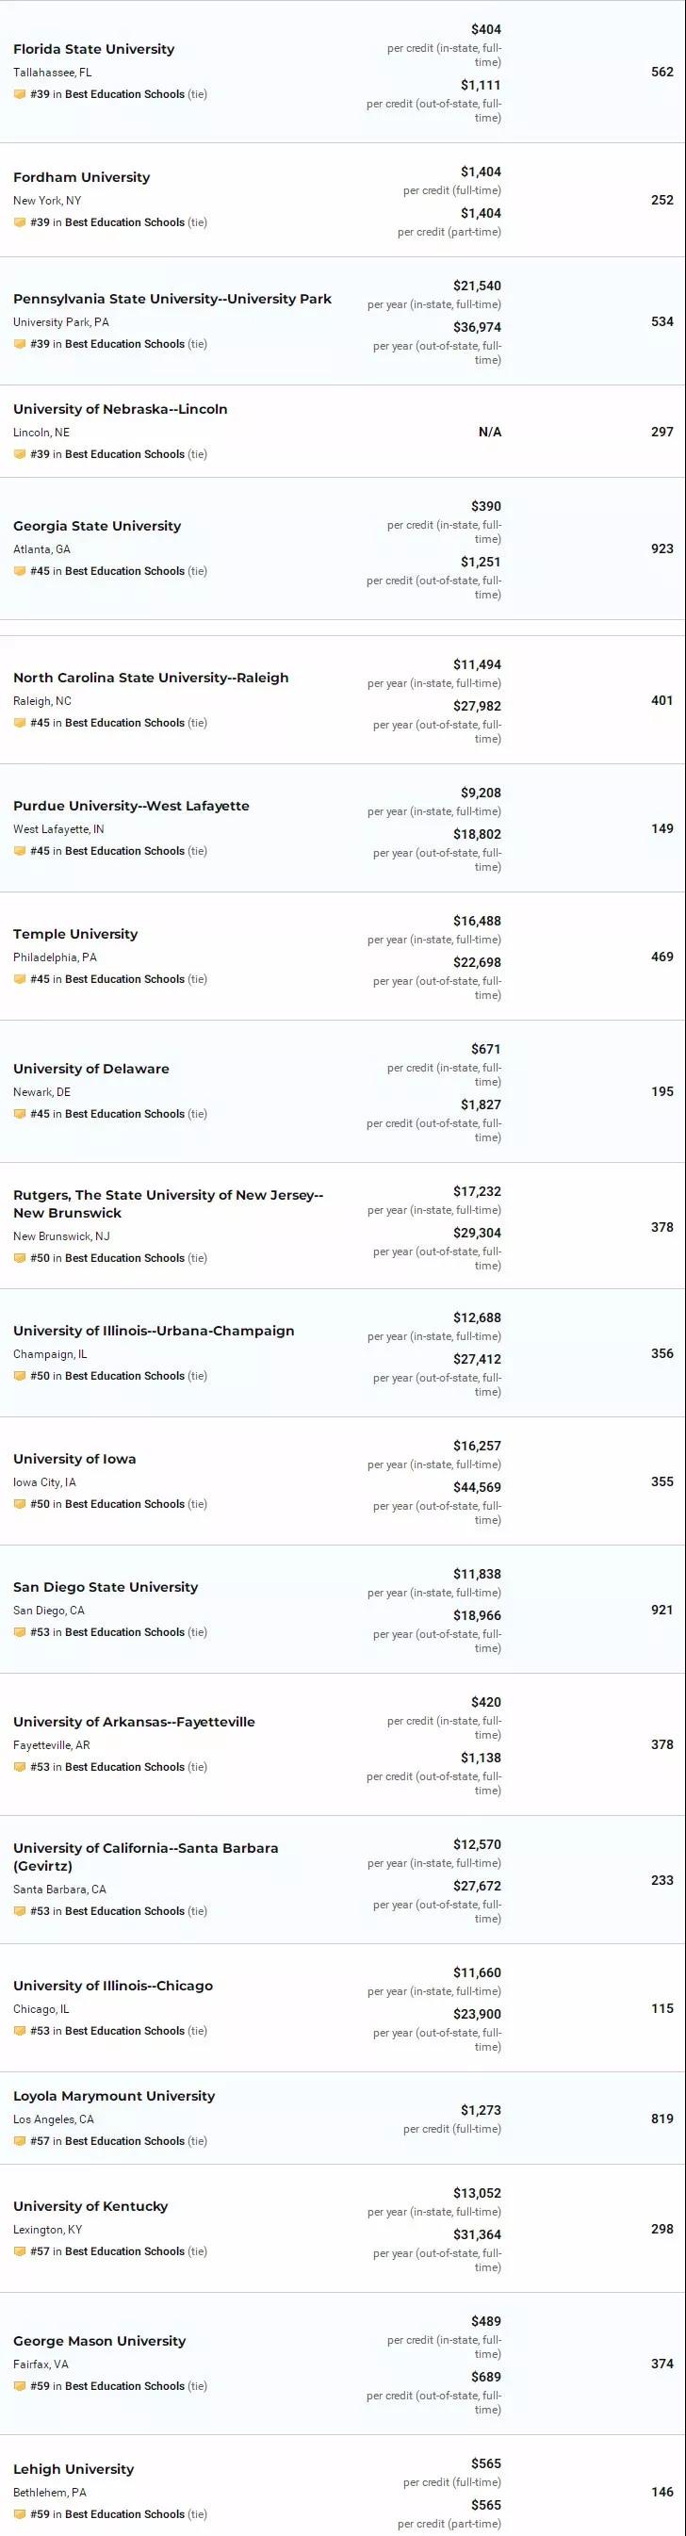The height and width of the screenshot is (2536, 686).
Task: Click the badge icon beside Georgia State's #45 ranking
Action: click(20, 571)
